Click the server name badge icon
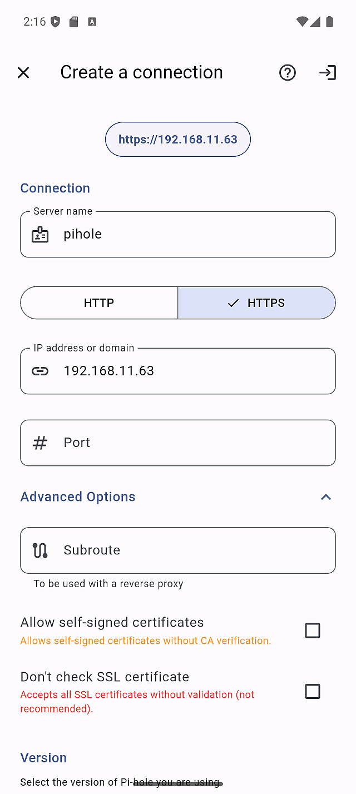 pyautogui.click(x=40, y=235)
